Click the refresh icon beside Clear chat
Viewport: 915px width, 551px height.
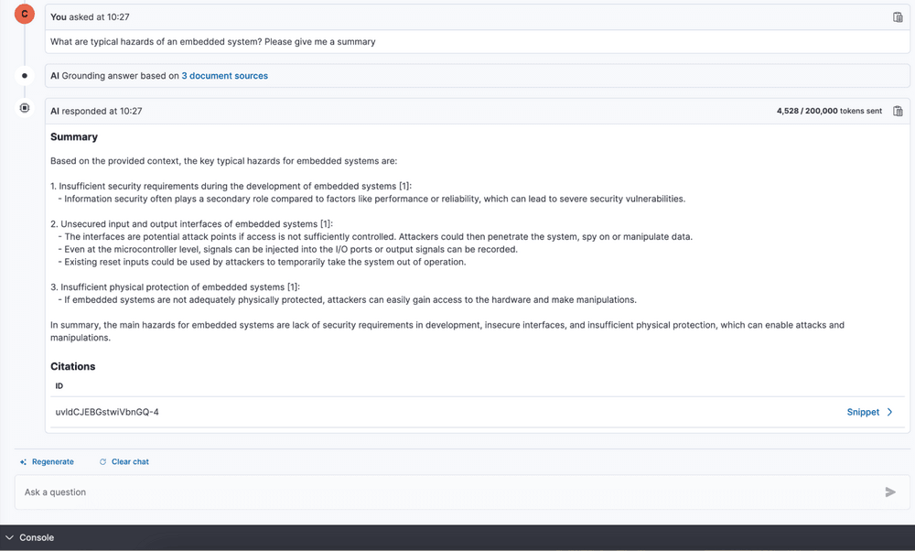pyautogui.click(x=102, y=462)
